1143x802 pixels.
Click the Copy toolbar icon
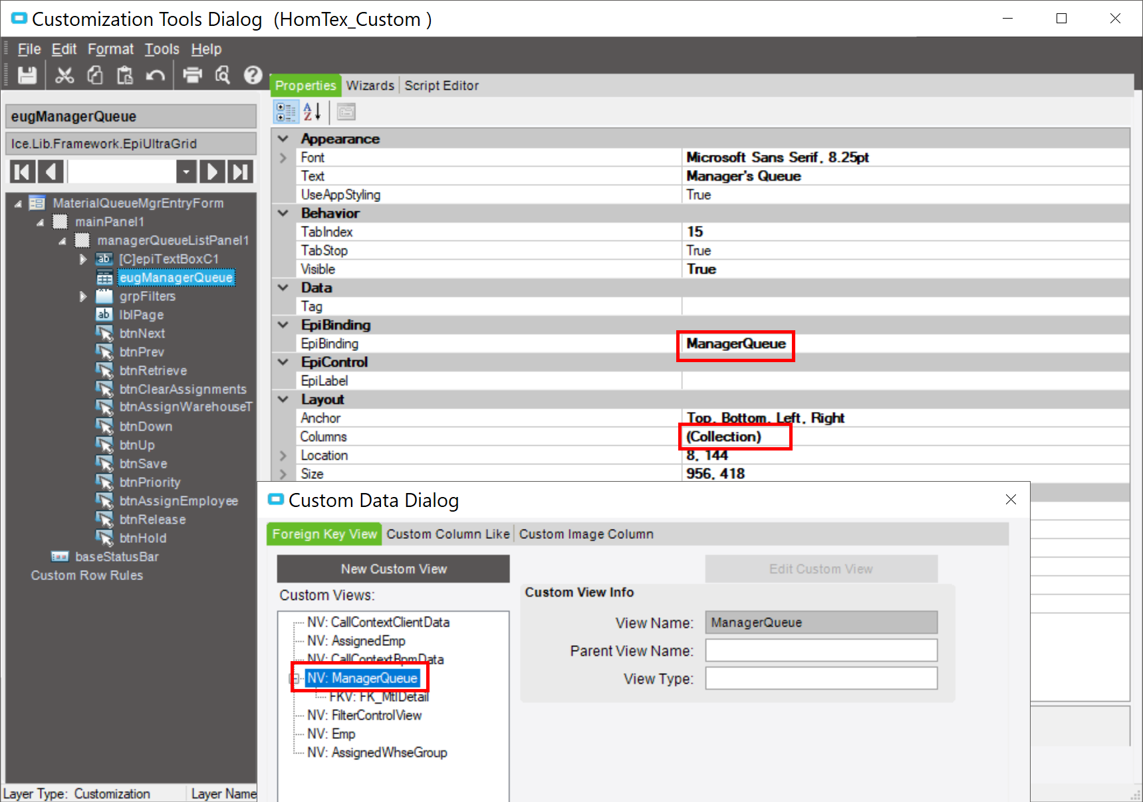click(94, 75)
